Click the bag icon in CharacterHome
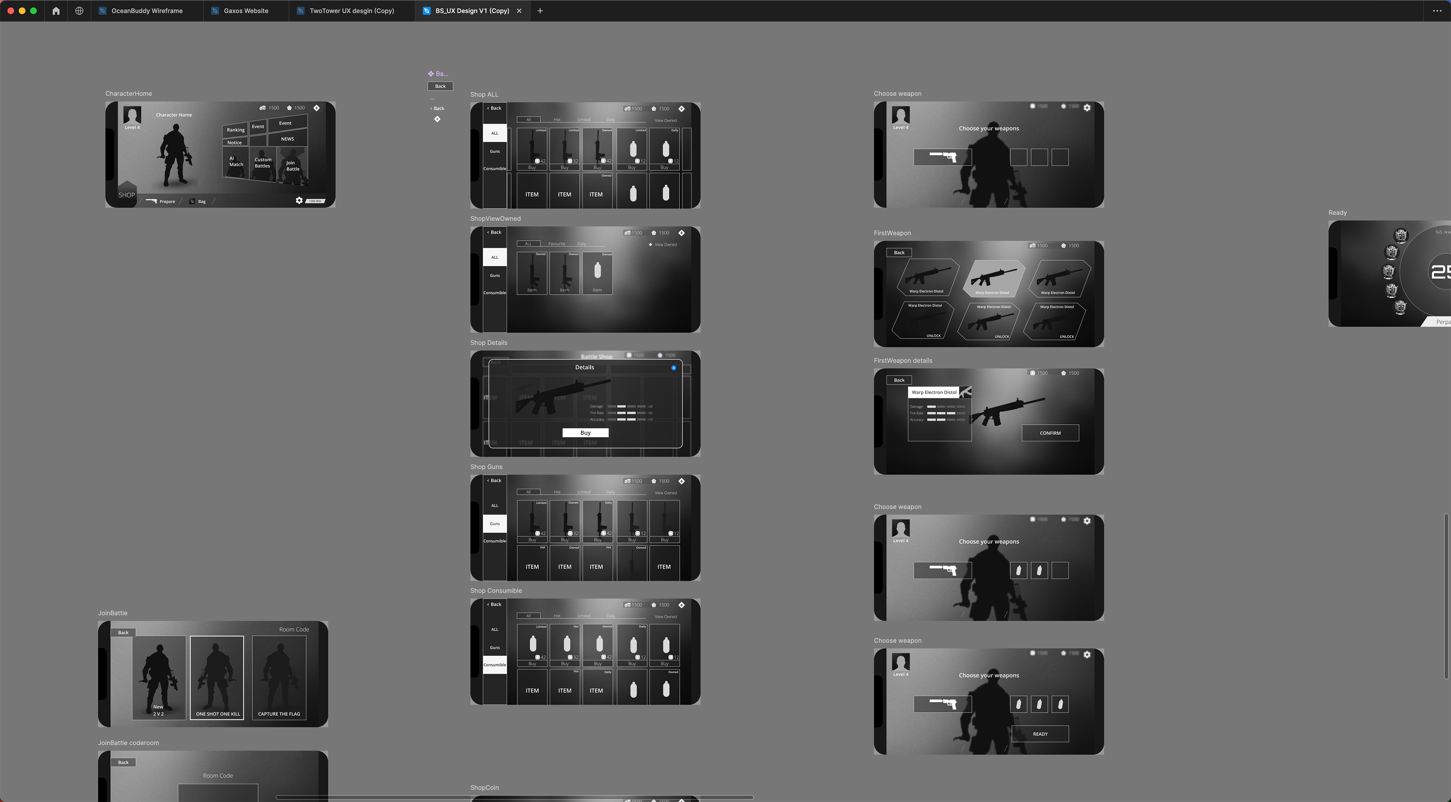This screenshot has width=1451, height=802. tap(192, 202)
